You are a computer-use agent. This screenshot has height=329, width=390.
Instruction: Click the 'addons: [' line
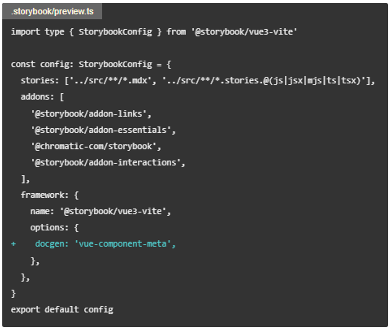pos(42,97)
